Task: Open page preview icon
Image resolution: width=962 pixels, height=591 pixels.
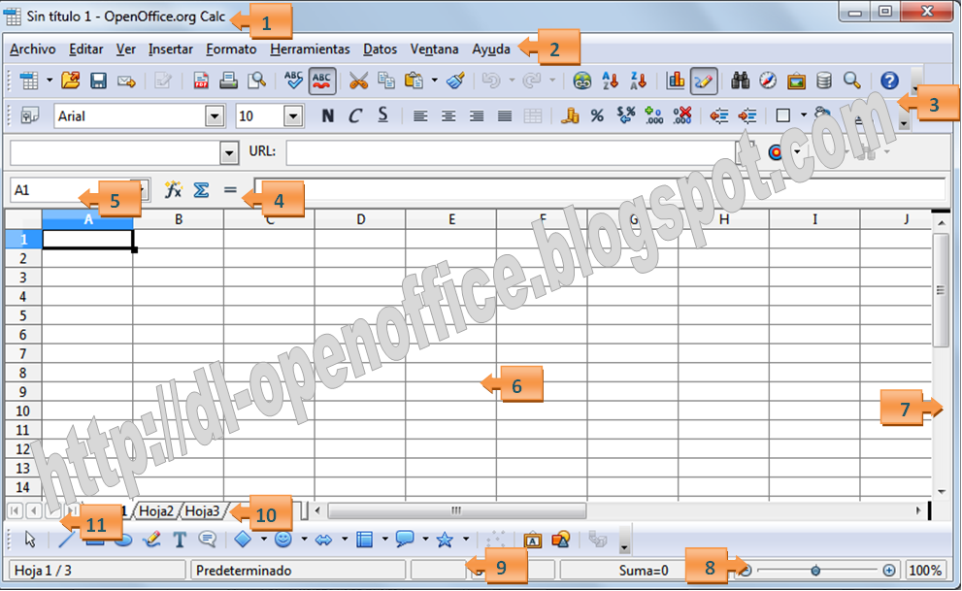Action: (256, 81)
